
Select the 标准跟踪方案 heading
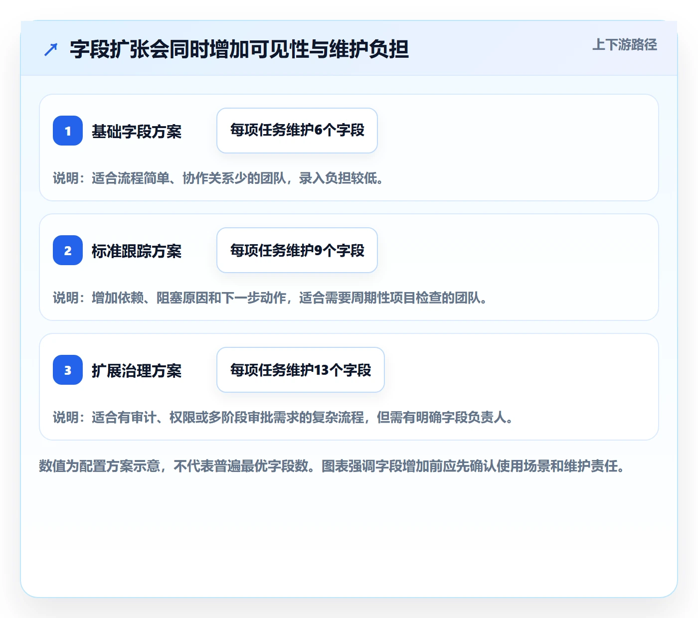(x=137, y=251)
